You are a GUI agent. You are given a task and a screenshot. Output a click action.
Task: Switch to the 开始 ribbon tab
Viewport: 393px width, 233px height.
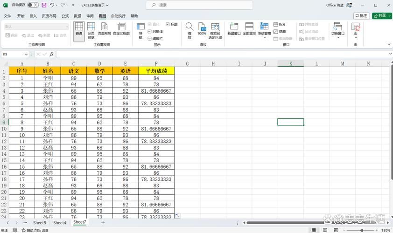(21, 16)
